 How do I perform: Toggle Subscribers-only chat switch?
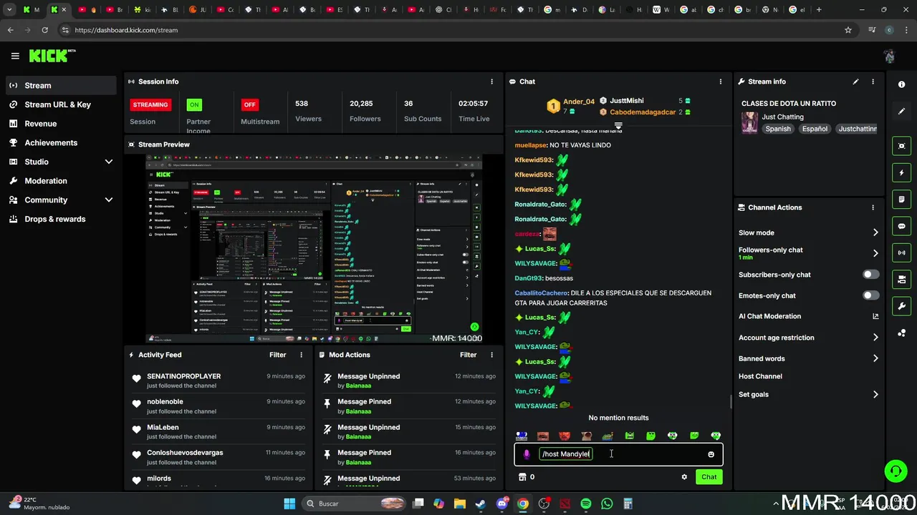(871, 275)
